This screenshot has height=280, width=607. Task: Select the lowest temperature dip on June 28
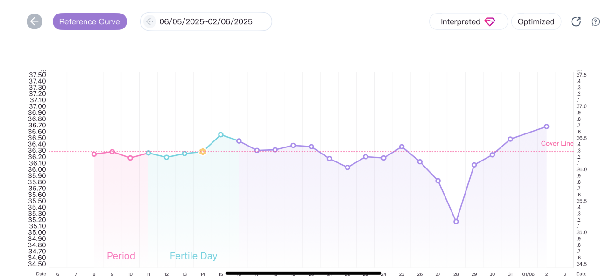[x=456, y=221]
